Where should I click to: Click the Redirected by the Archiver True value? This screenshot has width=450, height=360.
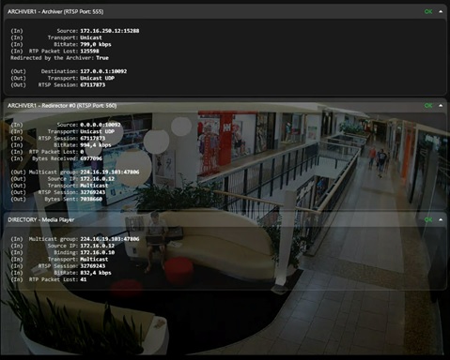tap(102, 58)
